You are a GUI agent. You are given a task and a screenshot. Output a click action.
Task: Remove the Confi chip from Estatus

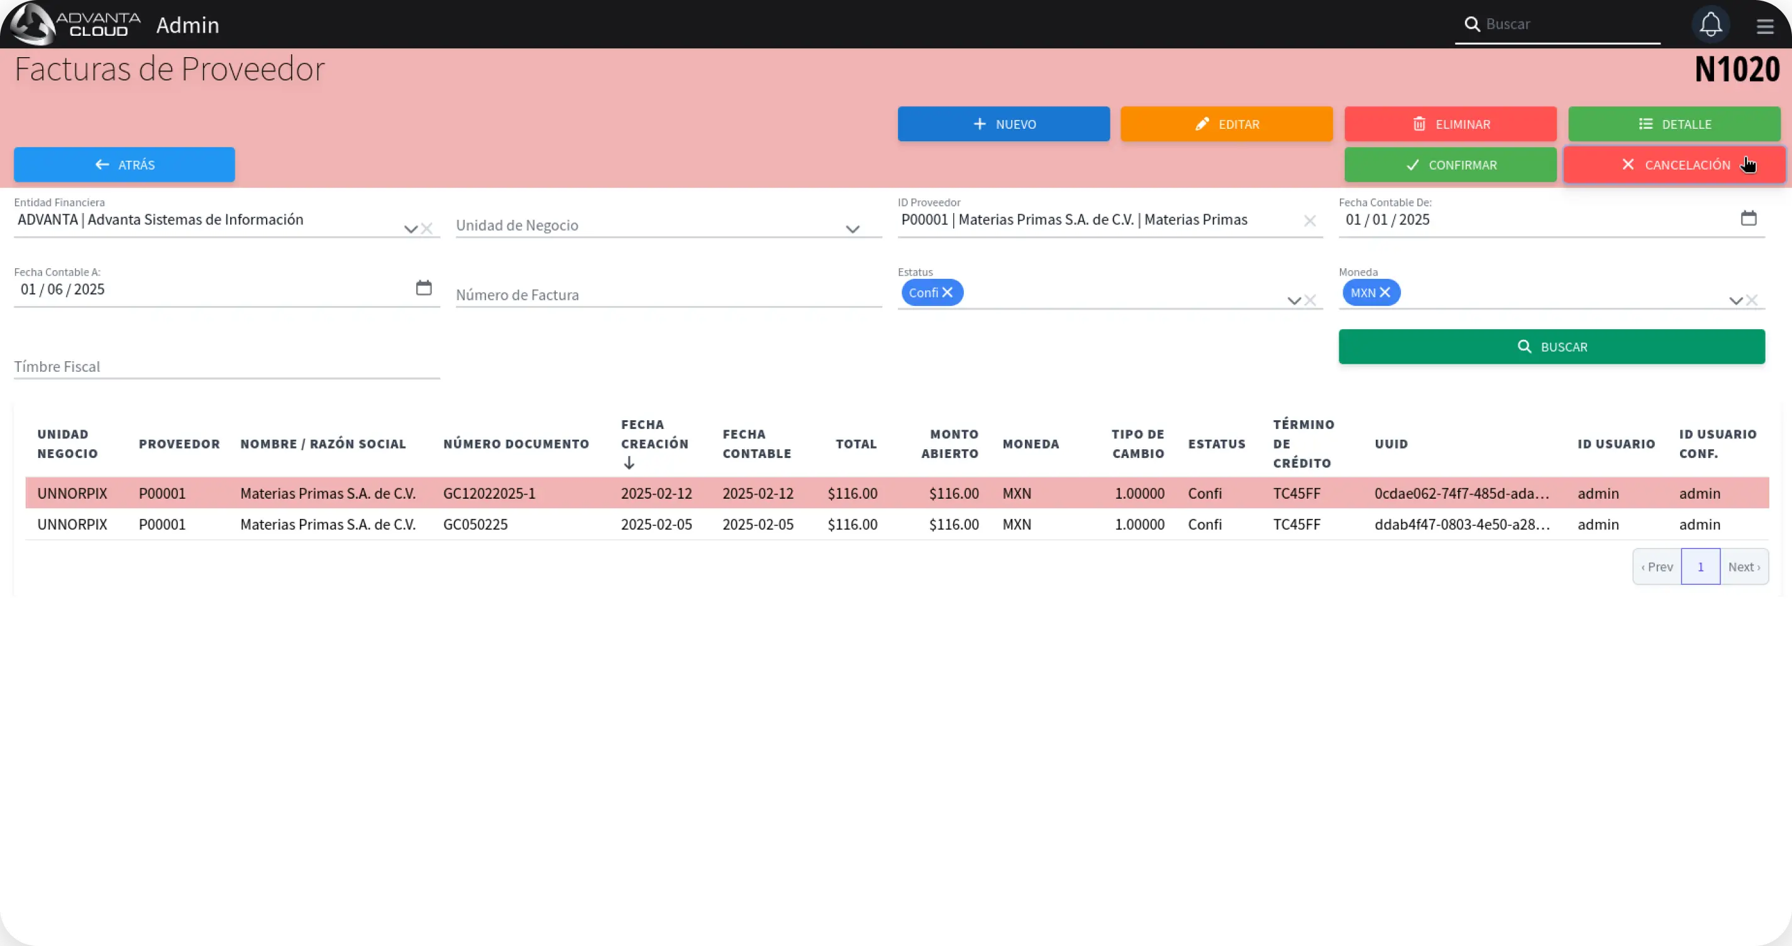[x=949, y=293]
